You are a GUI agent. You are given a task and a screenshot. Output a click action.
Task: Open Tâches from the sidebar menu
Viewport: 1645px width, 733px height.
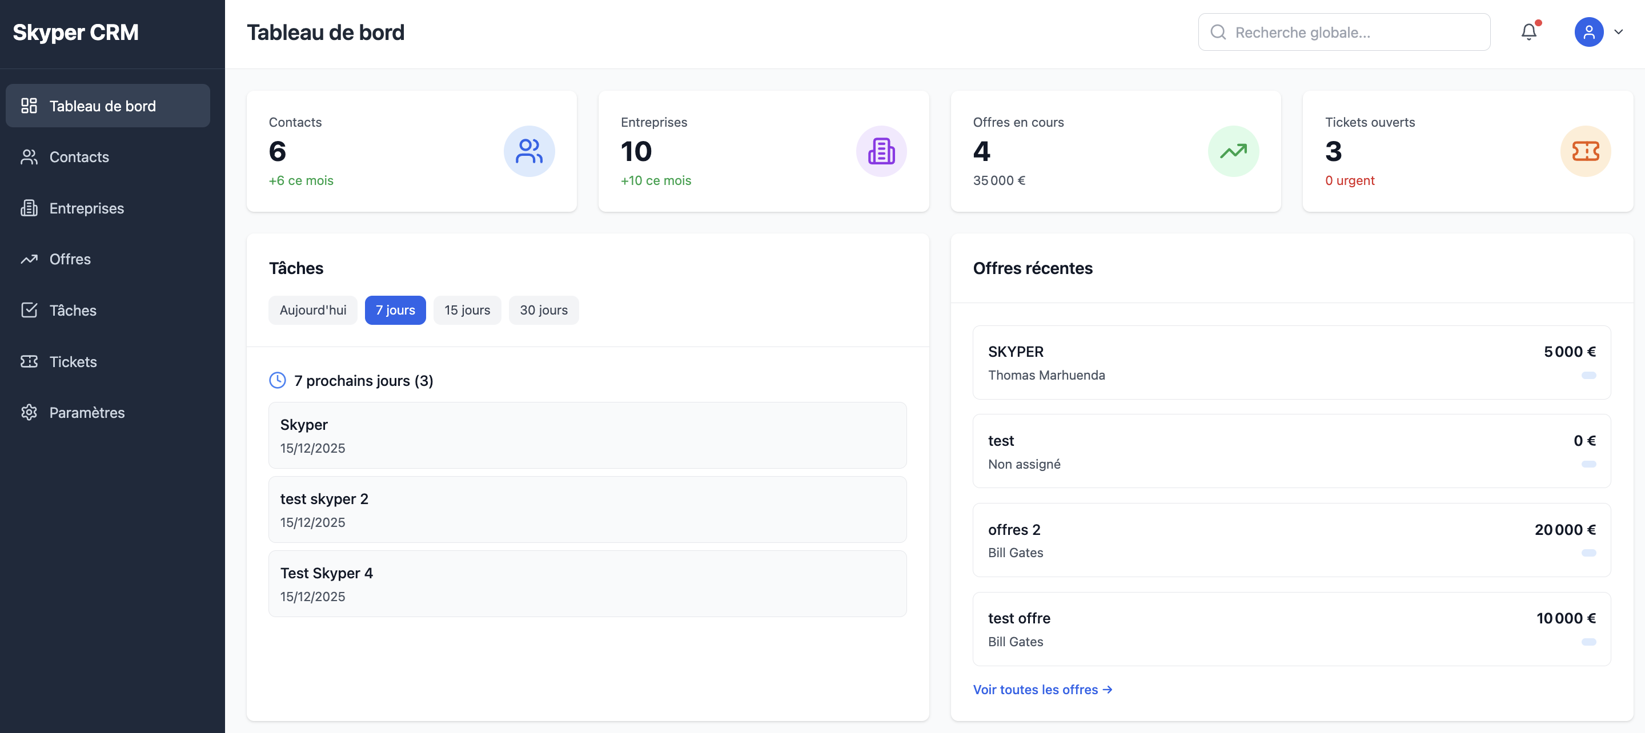coord(73,311)
